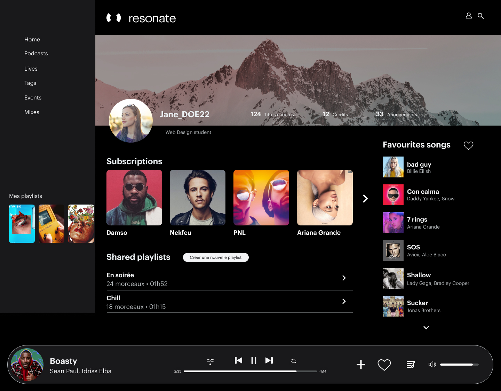The height and width of the screenshot is (391, 501).
Task: Go to Podcasts in the sidebar
Action: pyautogui.click(x=36, y=53)
